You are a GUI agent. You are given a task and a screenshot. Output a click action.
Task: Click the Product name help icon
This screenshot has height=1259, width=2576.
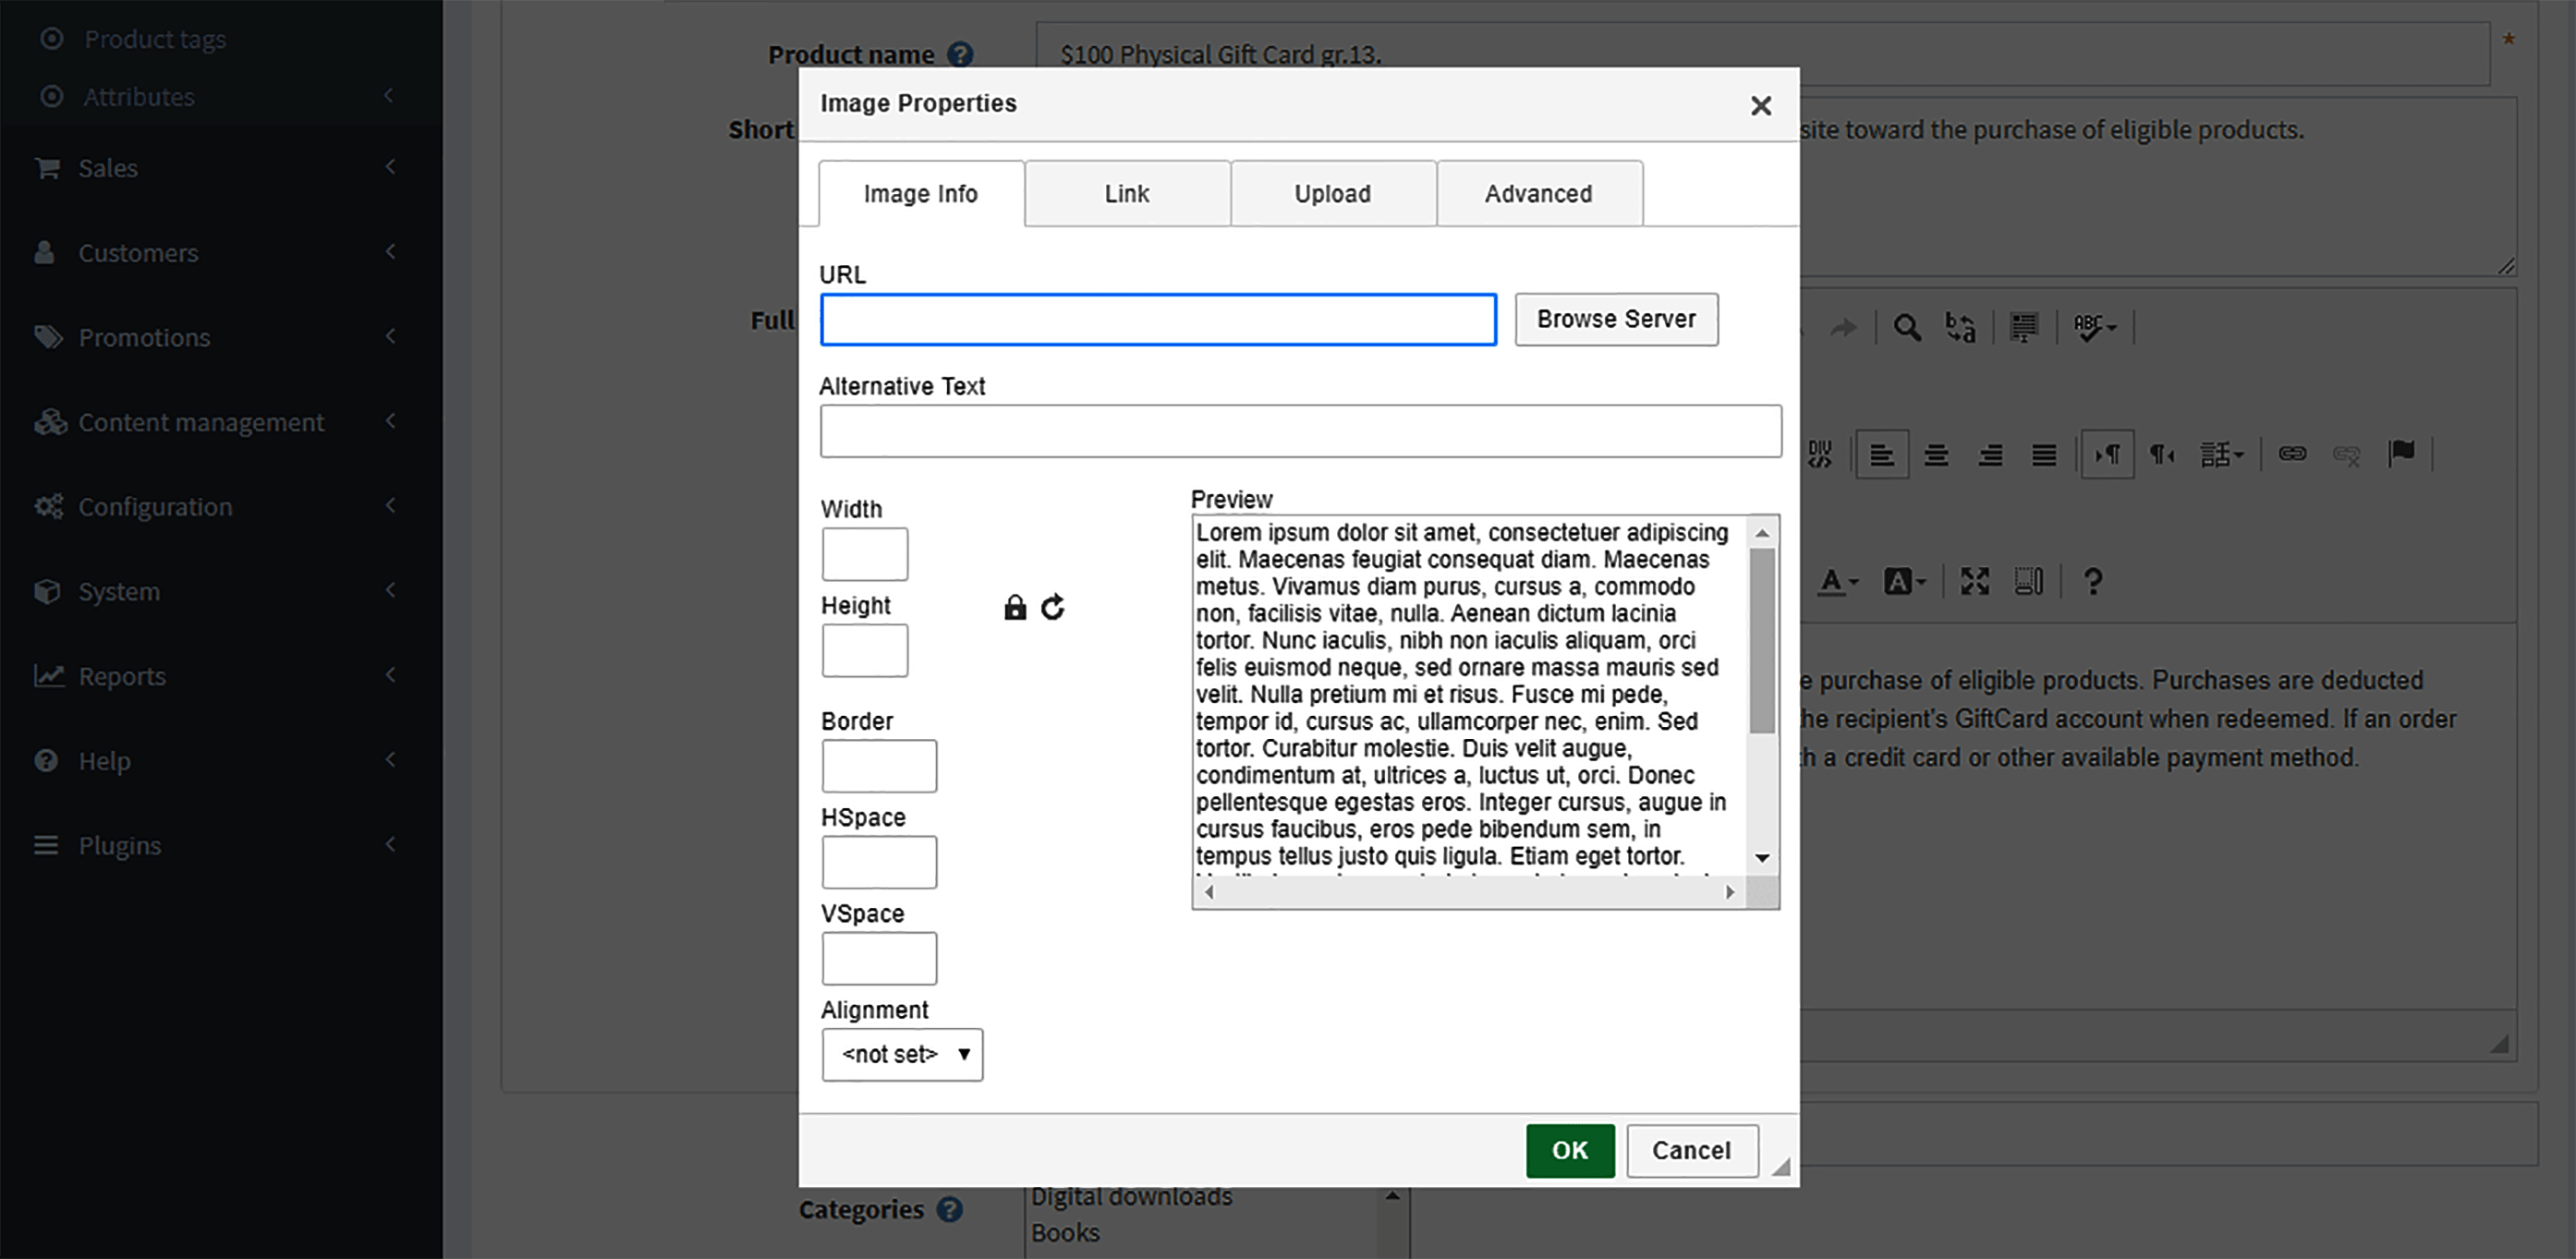pos(960,55)
